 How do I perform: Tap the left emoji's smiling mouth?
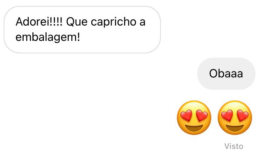[194, 128]
